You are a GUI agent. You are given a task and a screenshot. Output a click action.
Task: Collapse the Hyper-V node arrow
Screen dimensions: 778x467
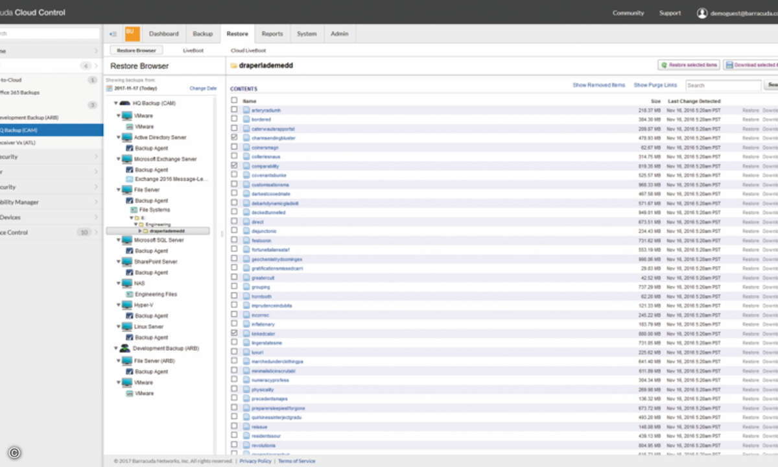[x=119, y=305]
